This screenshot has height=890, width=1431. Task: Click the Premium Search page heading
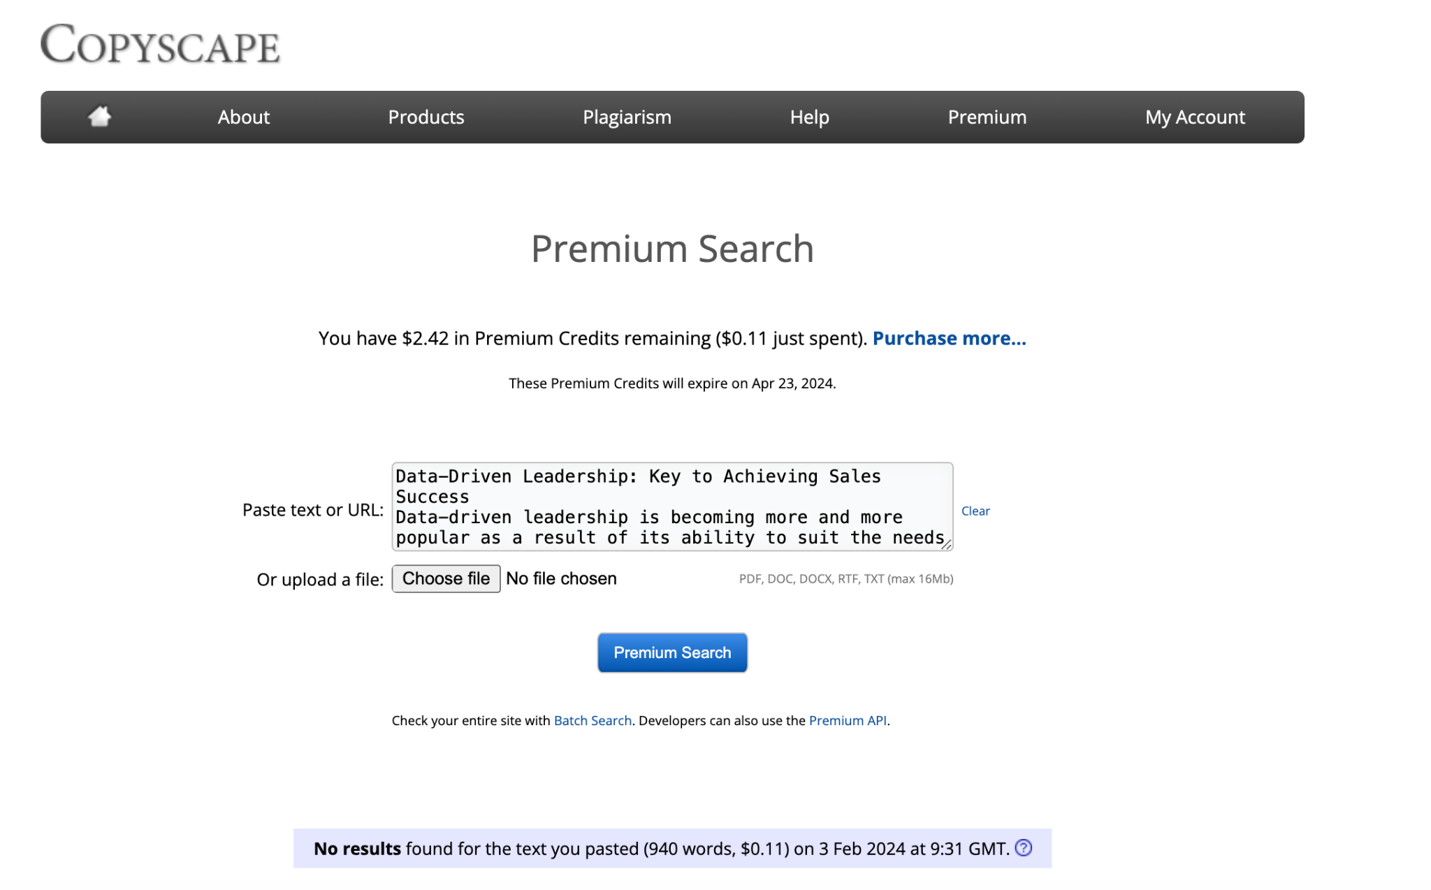(671, 249)
